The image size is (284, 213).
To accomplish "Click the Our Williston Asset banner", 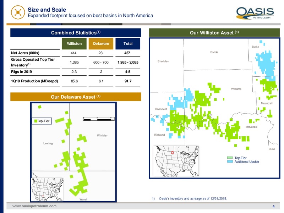I will click(214, 33).
